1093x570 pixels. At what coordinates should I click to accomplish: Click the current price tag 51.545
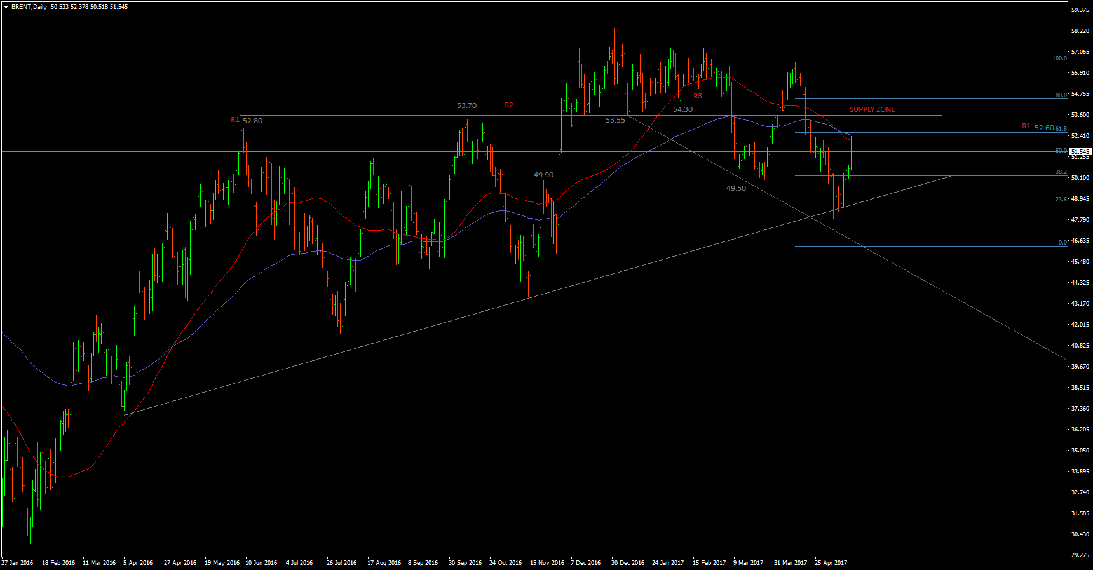click(1080, 152)
